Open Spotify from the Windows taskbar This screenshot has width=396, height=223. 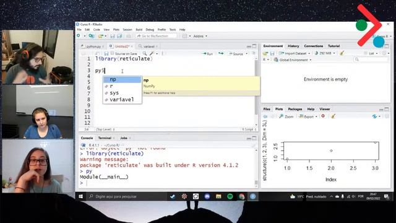[230, 196]
